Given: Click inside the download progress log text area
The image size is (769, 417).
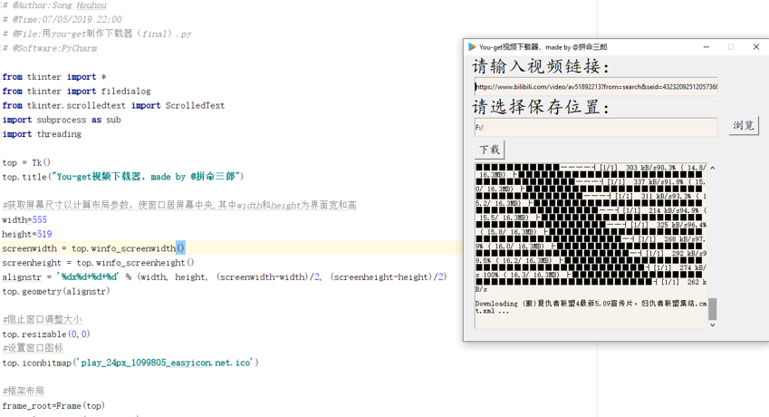Looking at the screenshot, I should tap(591, 246).
